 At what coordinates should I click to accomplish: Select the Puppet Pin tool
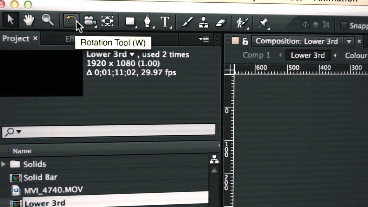pos(263,23)
